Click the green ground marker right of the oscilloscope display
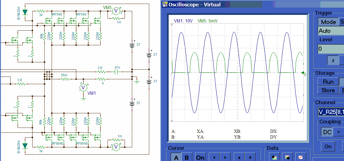This screenshot has width=344, height=161. click(x=304, y=73)
